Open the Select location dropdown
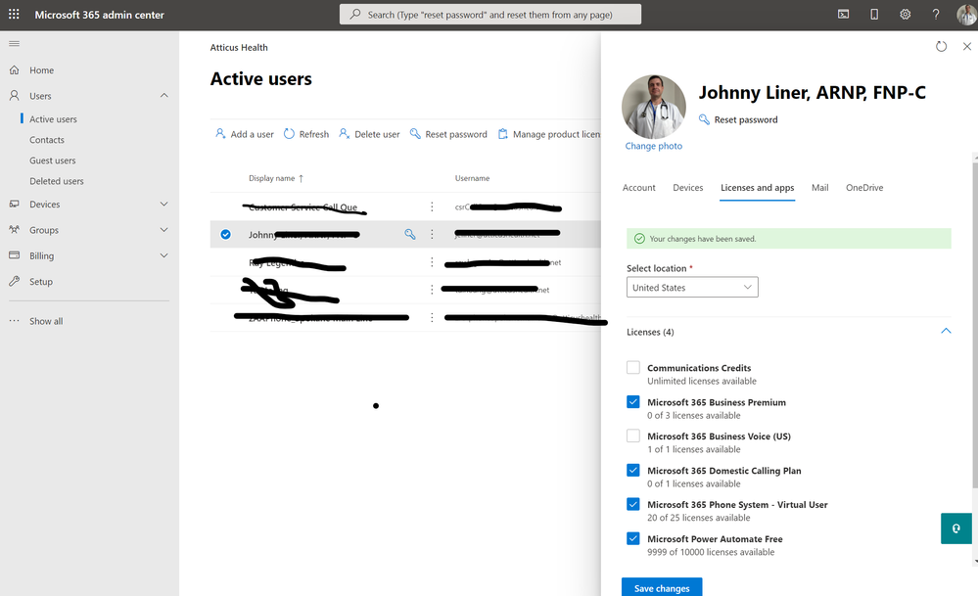This screenshot has height=596, width=978. coord(692,288)
